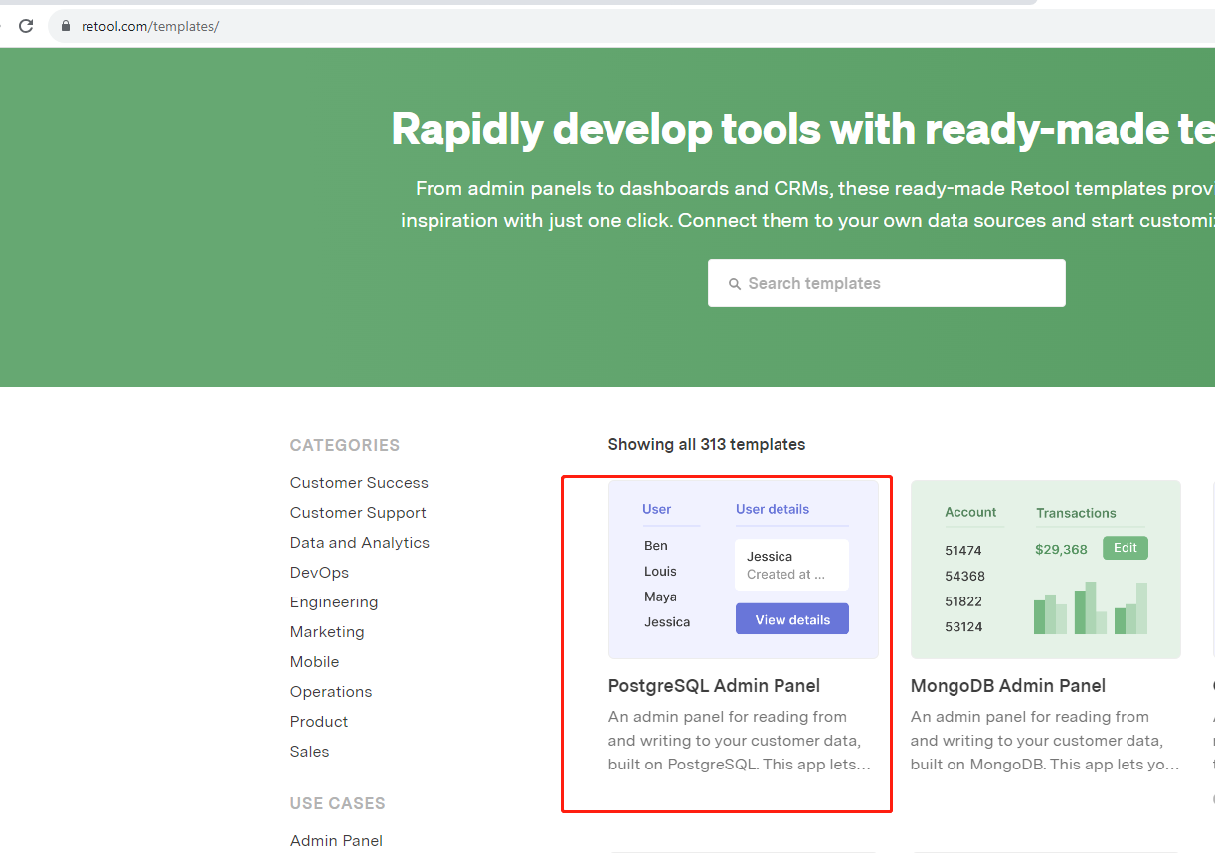This screenshot has height=853, width=1215.
Task: Click the PostgreSQL Admin Panel title
Action: 714,686
